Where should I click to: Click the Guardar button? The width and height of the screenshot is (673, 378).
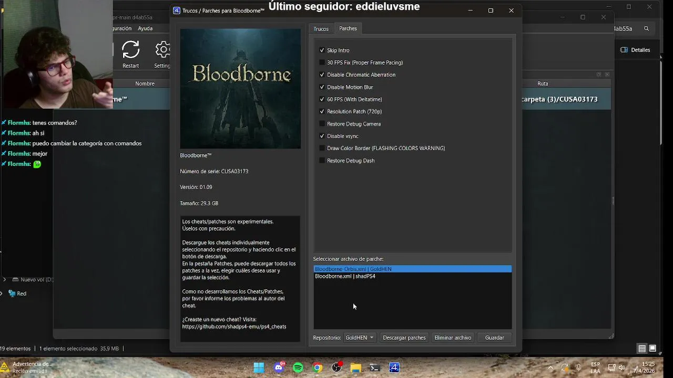(x=494, y=338)
